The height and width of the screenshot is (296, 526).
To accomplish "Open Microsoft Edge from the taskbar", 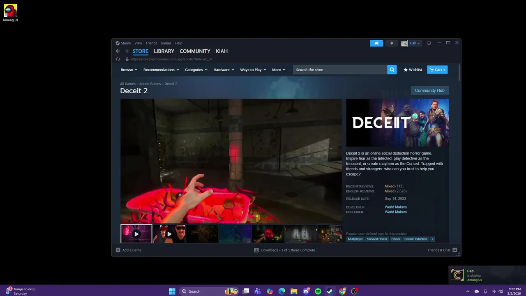I will (x=281, y=291).
